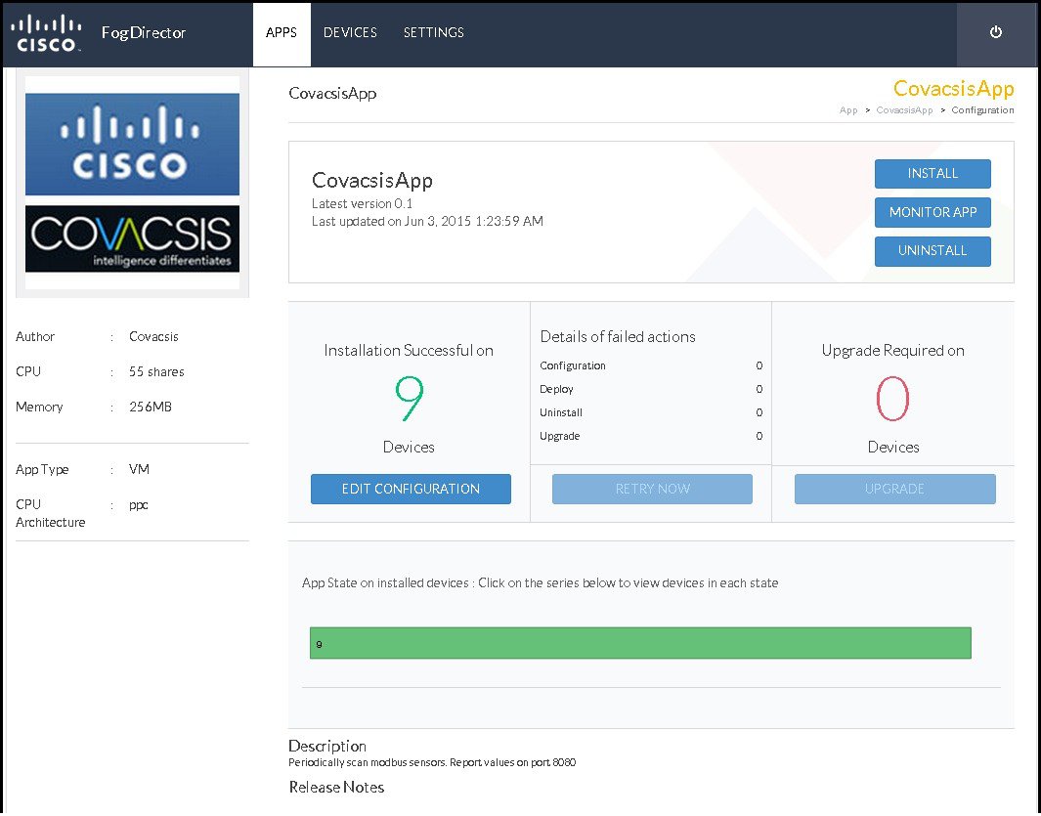Click the CPU Architecture value ppc
This screenshot has width=1041, height=816.
click(x=138, y=505)
